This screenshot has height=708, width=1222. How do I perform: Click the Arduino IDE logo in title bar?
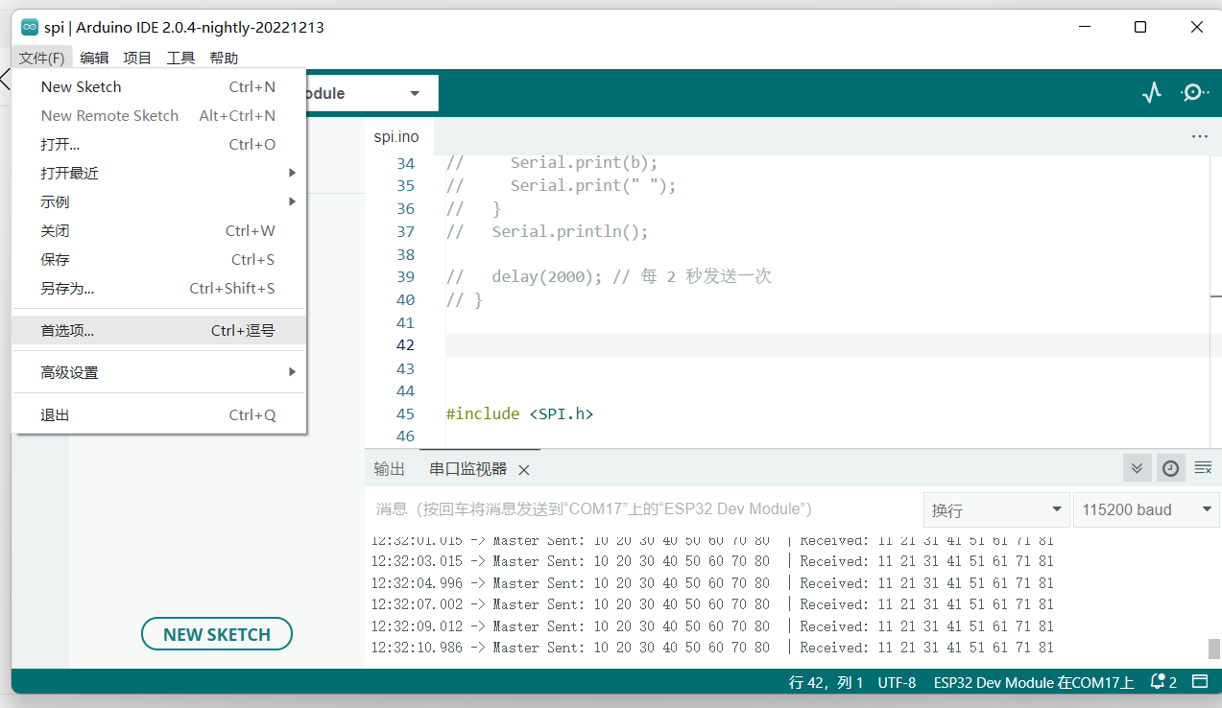[x=30, y=27]
